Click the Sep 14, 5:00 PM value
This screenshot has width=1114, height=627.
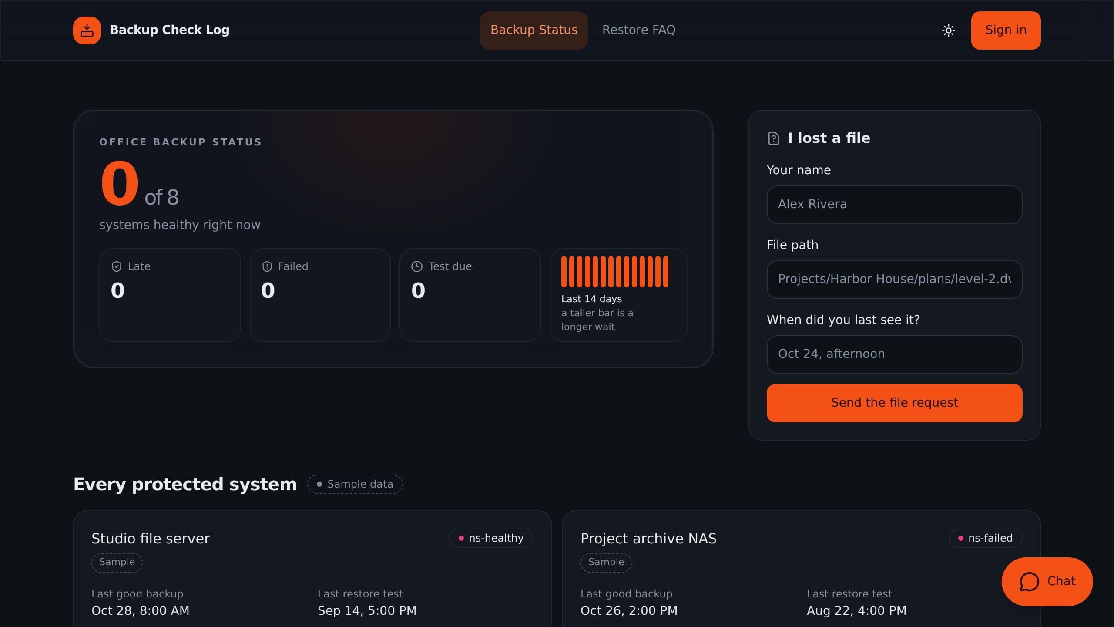coord(367,611)
